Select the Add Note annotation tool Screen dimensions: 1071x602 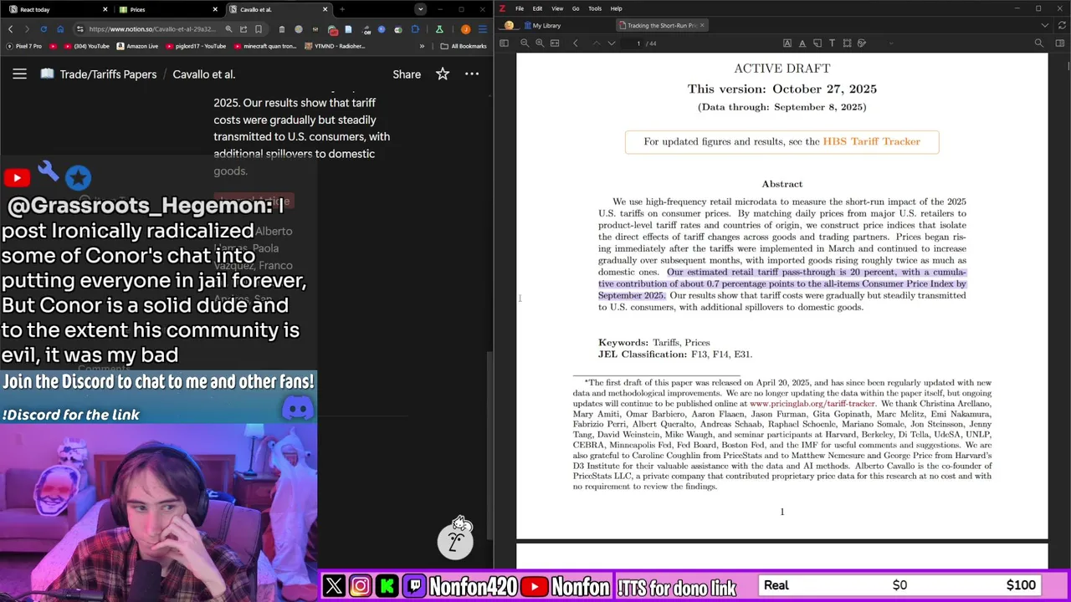click(x=817, y=43)
